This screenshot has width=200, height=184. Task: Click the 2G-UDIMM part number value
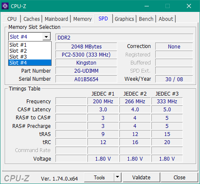(86, 71)
